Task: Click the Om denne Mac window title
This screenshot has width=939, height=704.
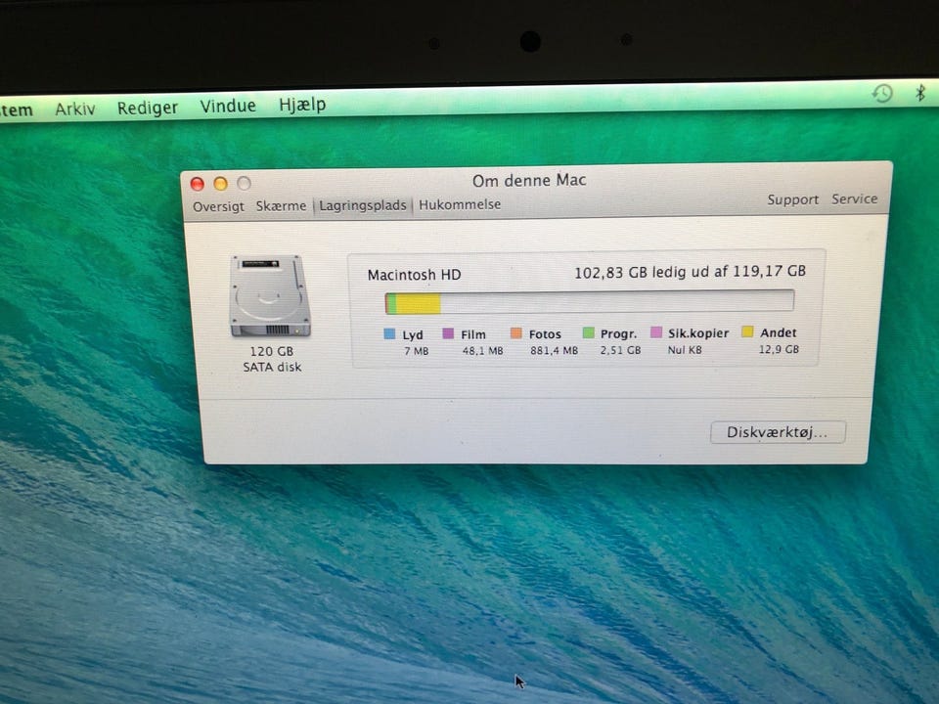Action: [x=529, y=180]
